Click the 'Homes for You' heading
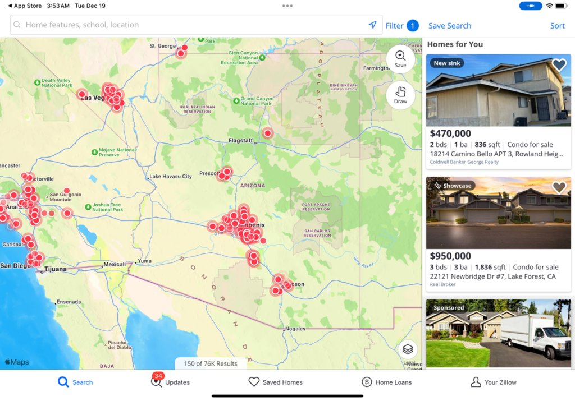575x401 pixels. (455, 44)
